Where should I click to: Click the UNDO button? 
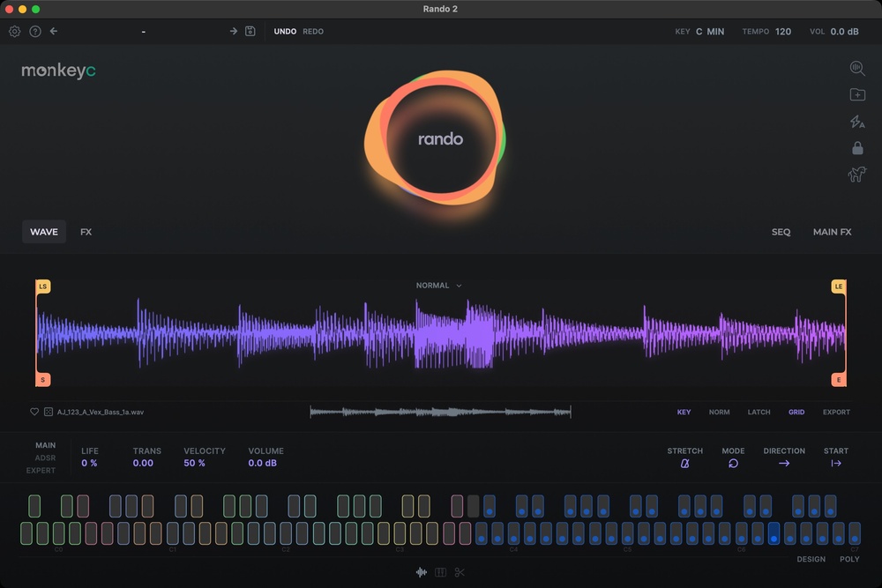point(285,32)
